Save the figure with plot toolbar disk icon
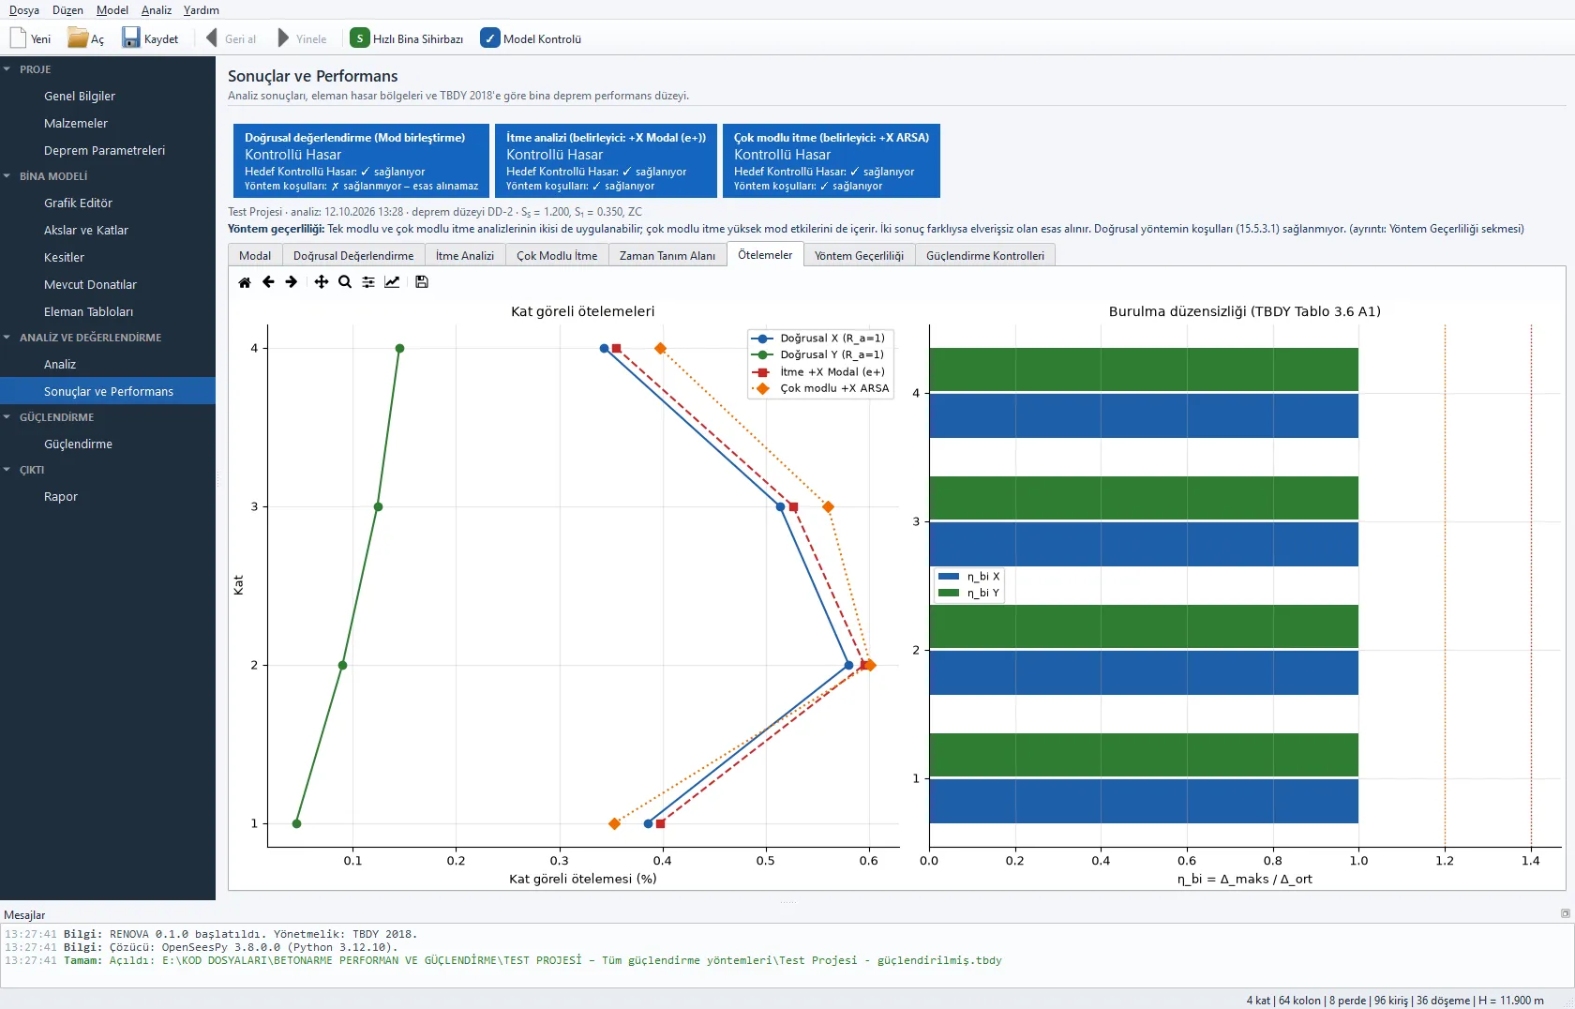 coord(422,282)
